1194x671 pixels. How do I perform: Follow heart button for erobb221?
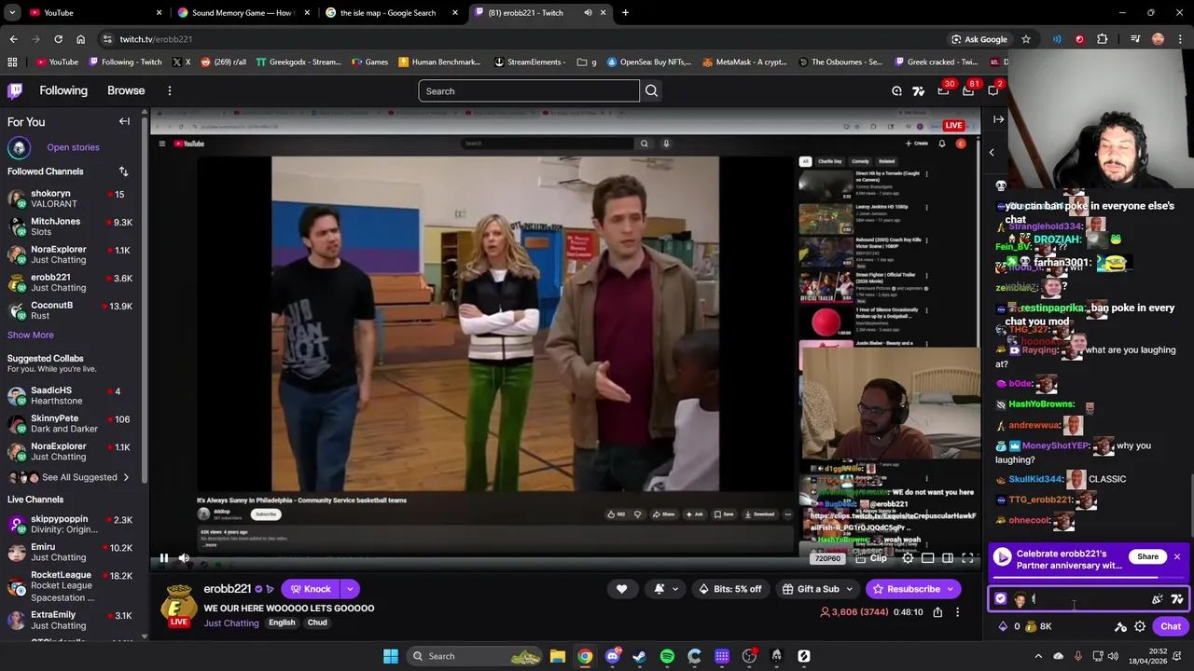tap(621, 589)
